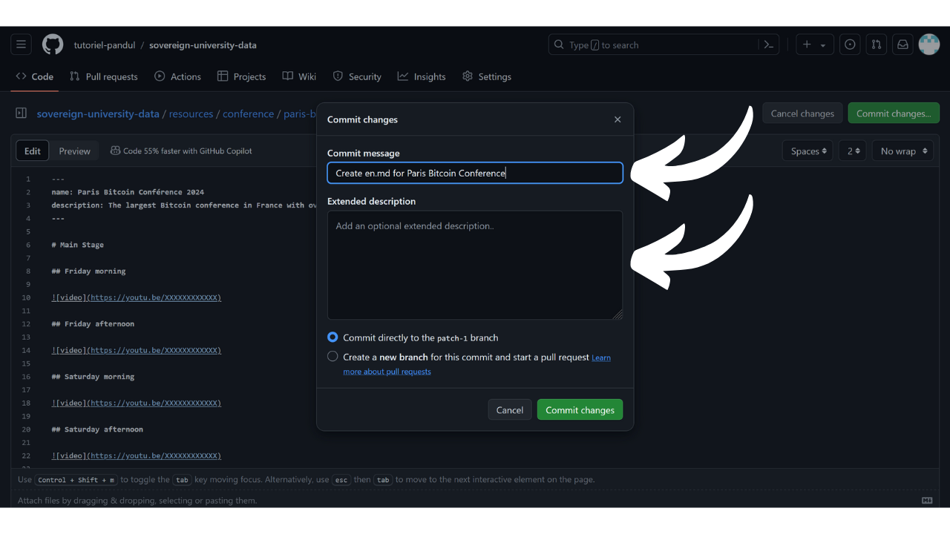Image resolution: width=950 pixels, height=534 pixels.
Task: Close the Commit changes dialog
Action: click(617, 119)
